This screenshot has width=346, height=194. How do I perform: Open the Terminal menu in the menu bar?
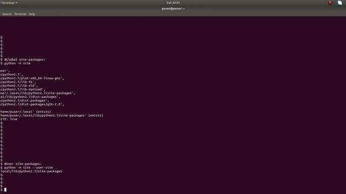20,14
